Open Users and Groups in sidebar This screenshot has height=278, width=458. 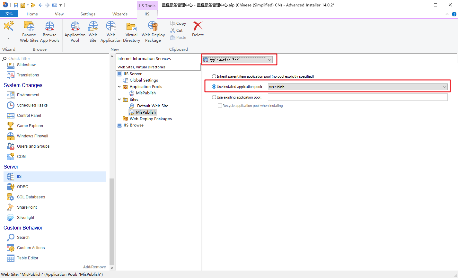coord(33,146)
